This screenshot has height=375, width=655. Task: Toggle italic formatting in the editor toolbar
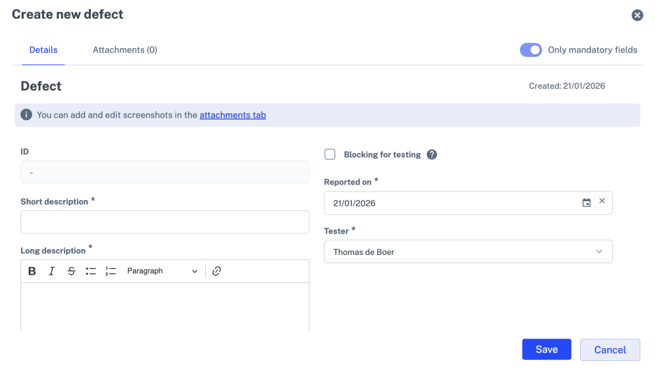click(x=52, y=272)
